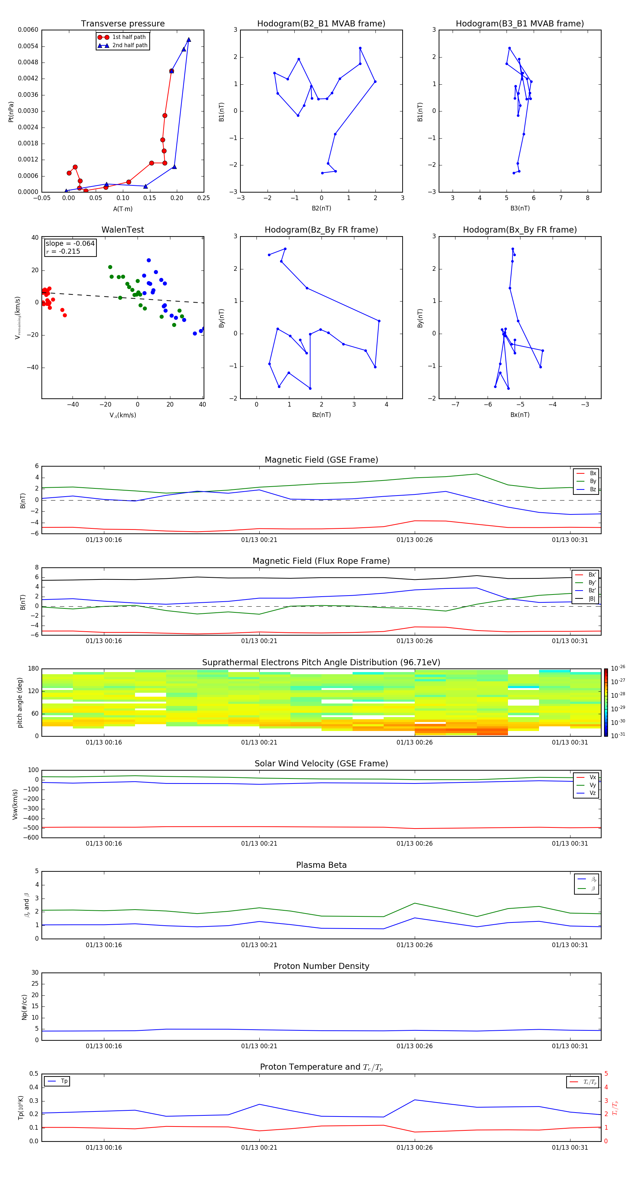Click the '|B|' entry in Flux Rope legend
Screen dimensions: 643x1179
585,599
